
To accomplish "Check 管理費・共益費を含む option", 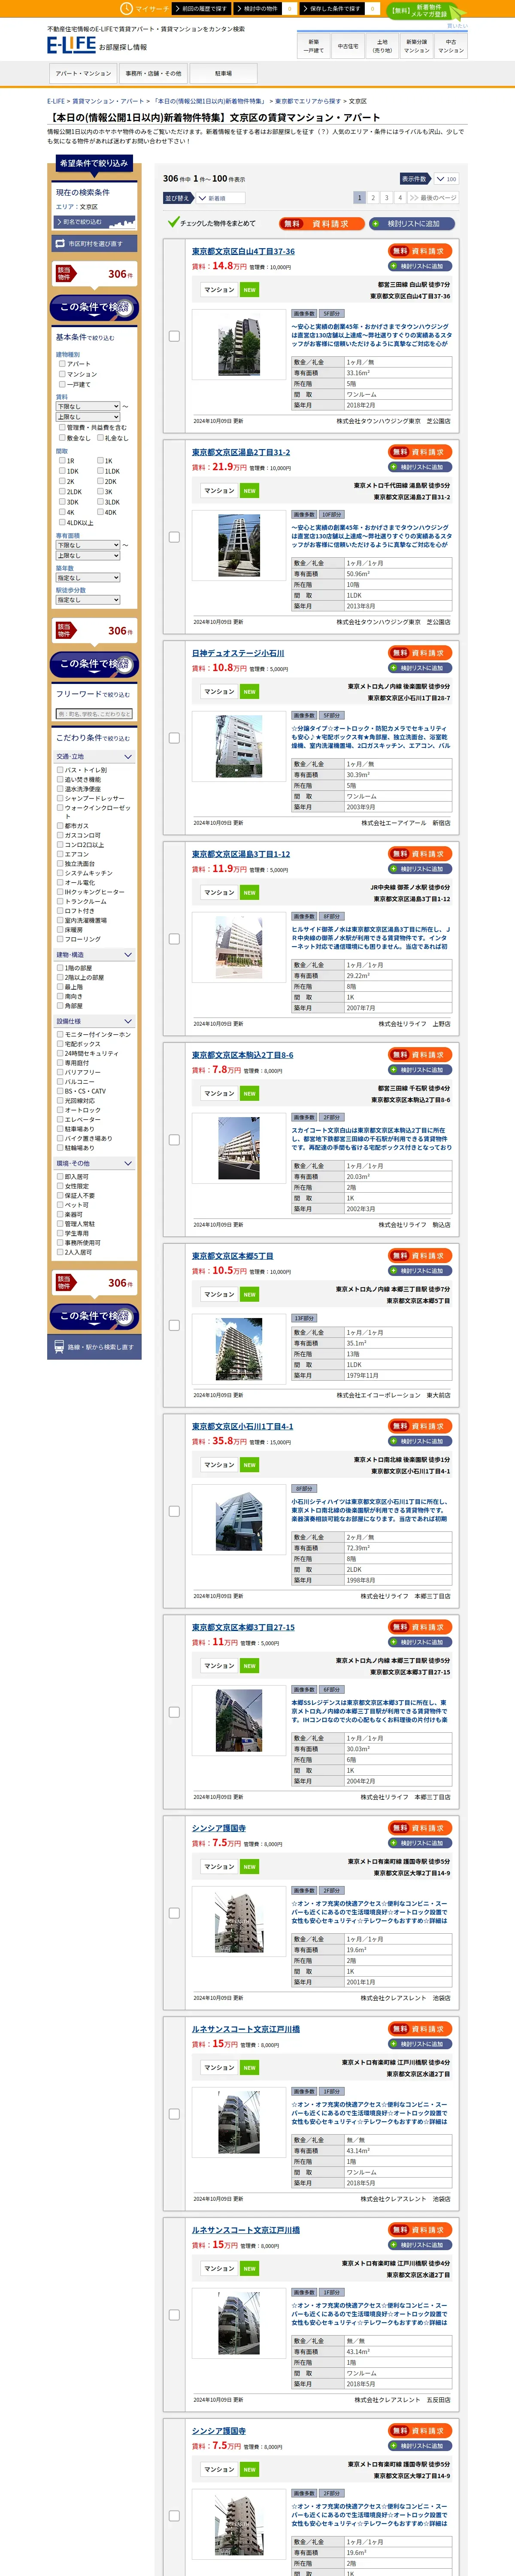I will 62,428.
